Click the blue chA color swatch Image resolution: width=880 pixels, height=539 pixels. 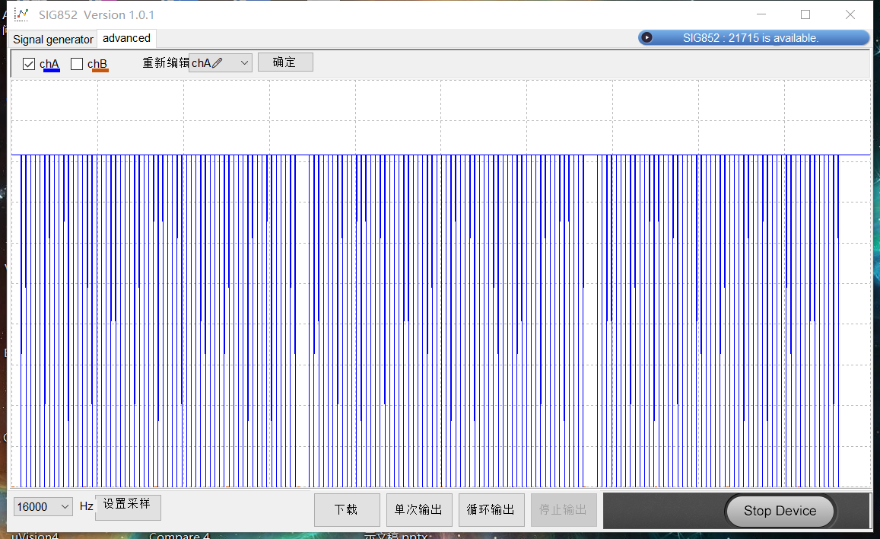coord(51,71)
